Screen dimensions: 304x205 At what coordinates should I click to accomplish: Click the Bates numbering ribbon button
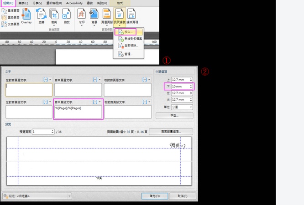coord(120,17)
